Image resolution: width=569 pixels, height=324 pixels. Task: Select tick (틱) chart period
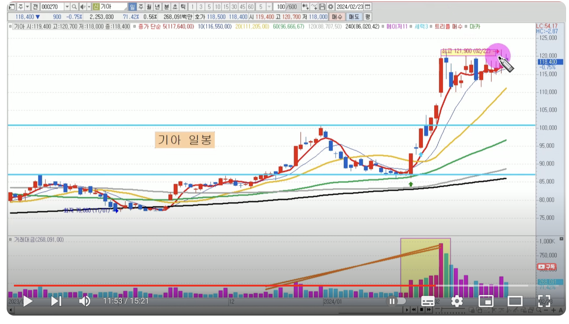tap(183, 7)
